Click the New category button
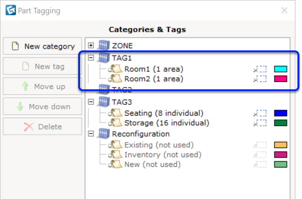Screen dimensions: 302x199 pos(43,46)
